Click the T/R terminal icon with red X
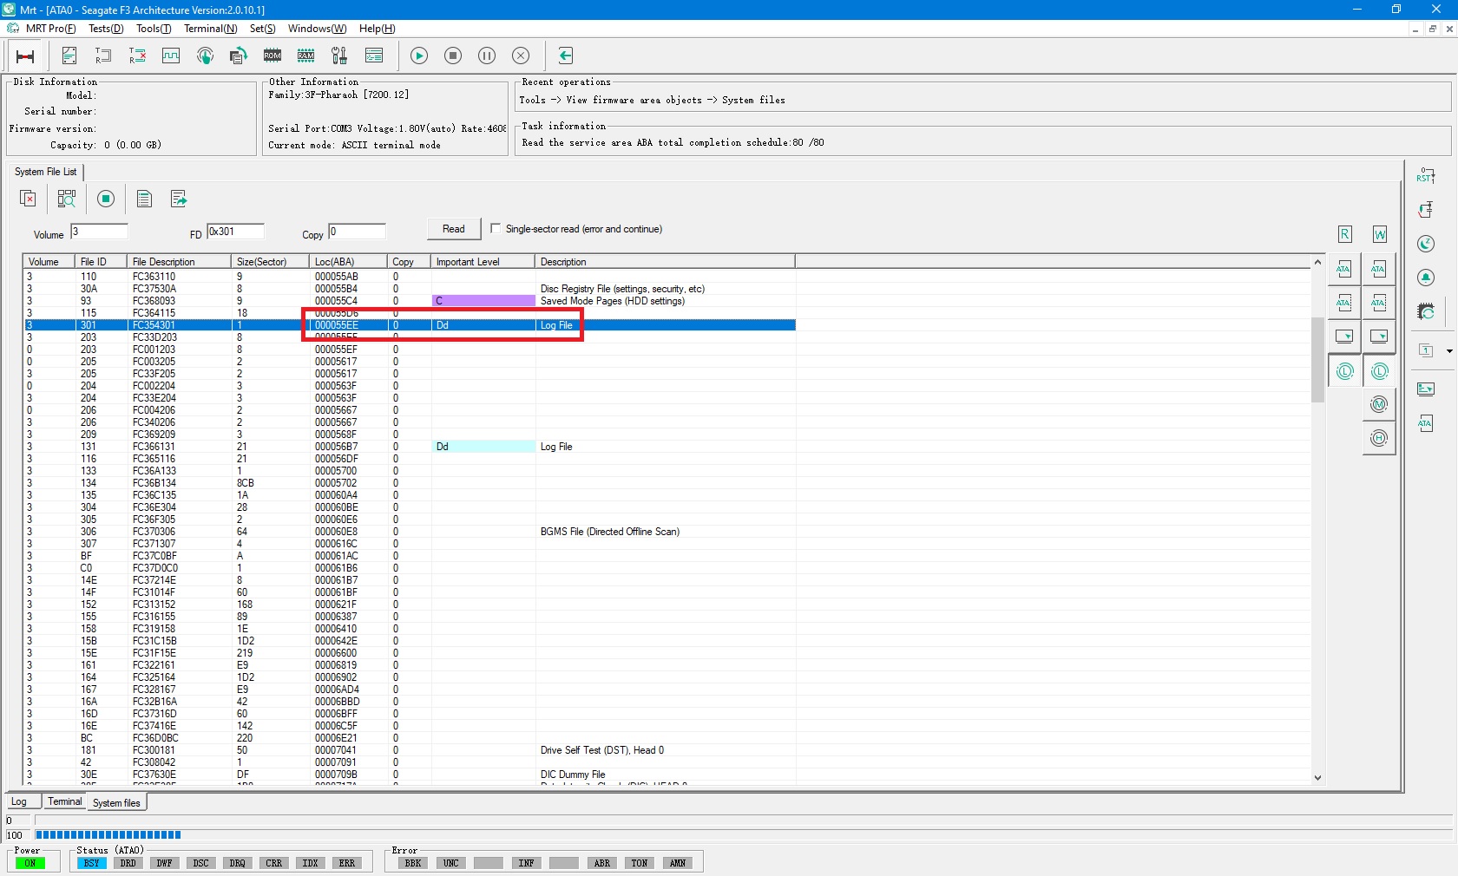Screen dimensions: 1458x876 coord(137,56)
